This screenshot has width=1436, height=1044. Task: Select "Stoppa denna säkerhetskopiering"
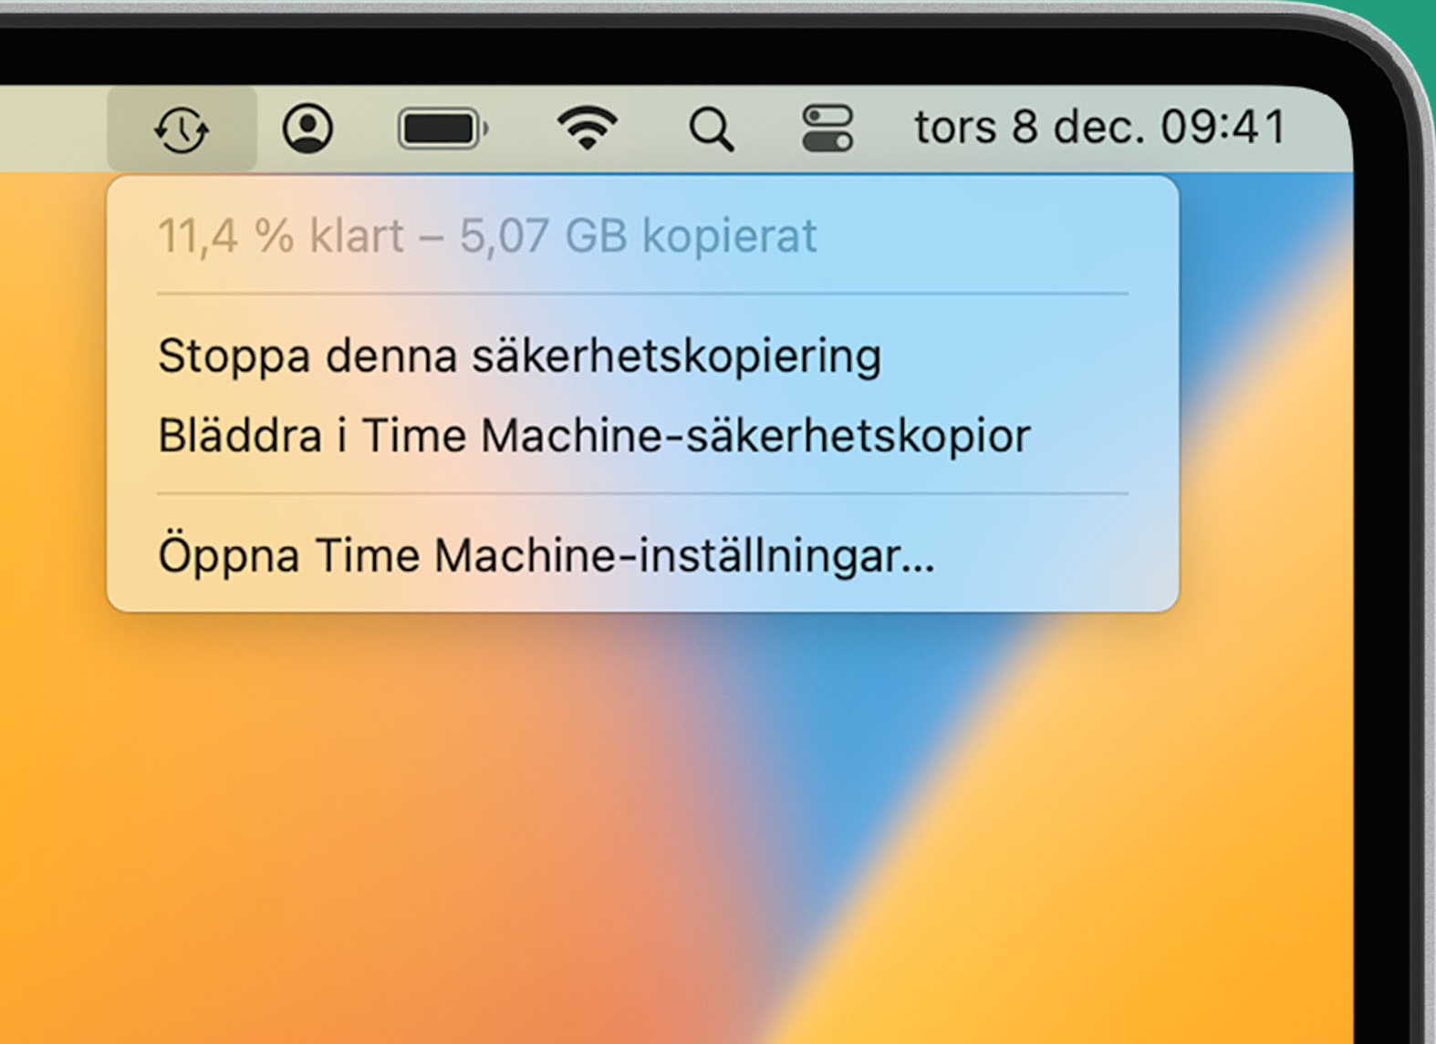coord(519,356)
